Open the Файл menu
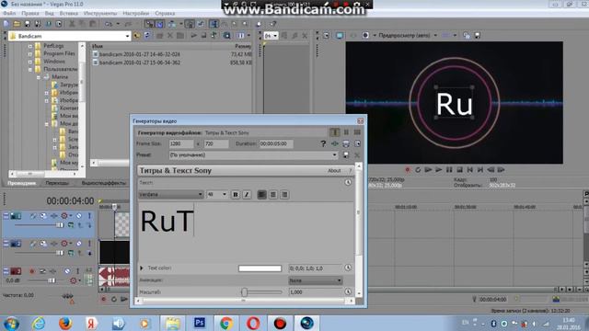Screen dimensions: 589x331 coord(9,13)
